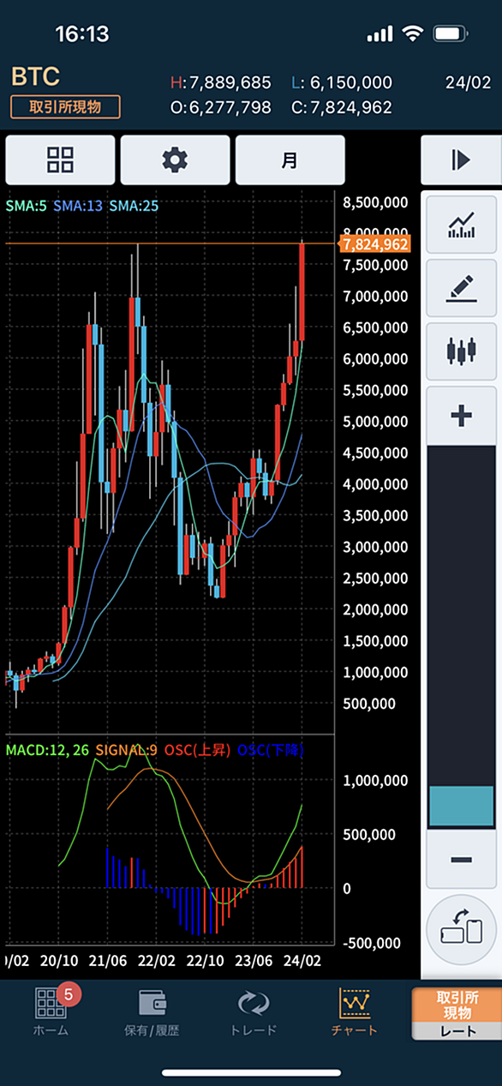Tap notification badge 5 on home

click(70, 994)
